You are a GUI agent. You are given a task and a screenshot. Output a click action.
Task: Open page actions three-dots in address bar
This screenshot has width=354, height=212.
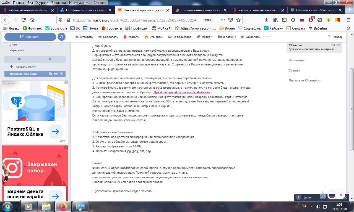[x=223, y=20]
